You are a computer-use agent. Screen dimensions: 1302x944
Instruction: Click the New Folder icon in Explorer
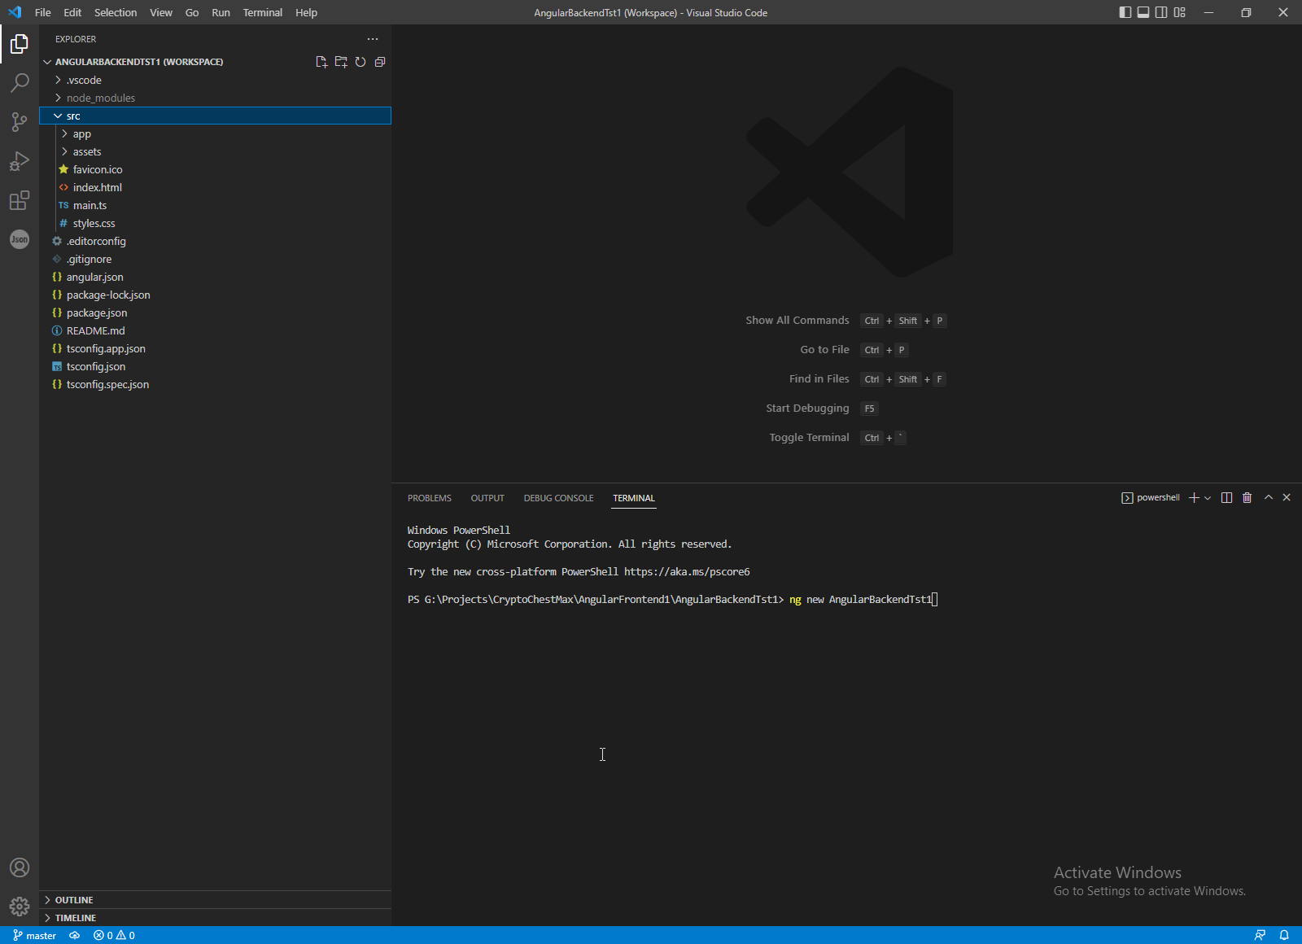[341, 62]
